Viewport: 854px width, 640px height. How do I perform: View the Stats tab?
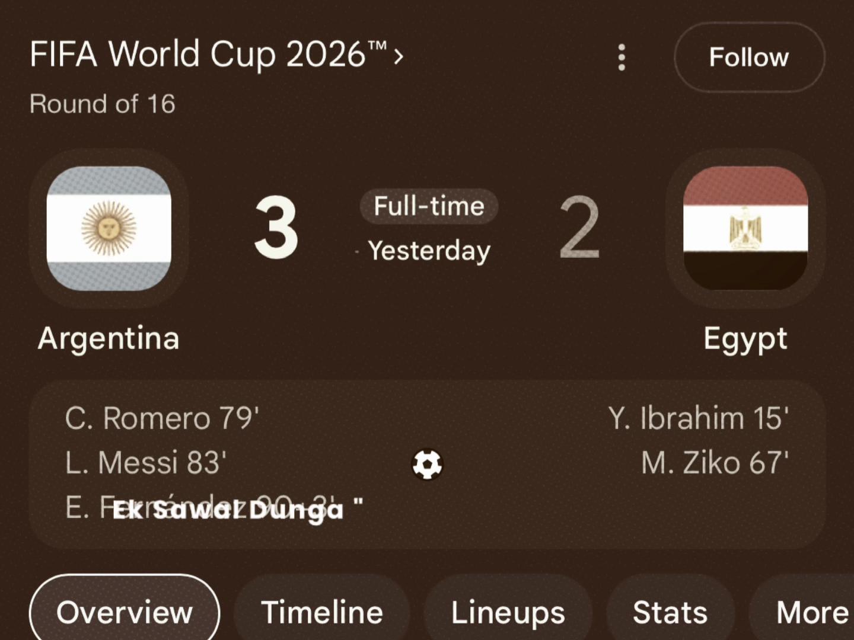pyautogui.click(x=670, y=612)
